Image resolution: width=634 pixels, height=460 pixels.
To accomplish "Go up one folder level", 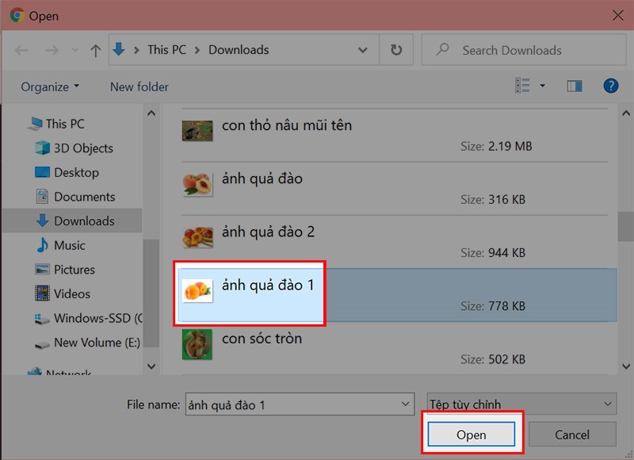I will tap(94, 49).
